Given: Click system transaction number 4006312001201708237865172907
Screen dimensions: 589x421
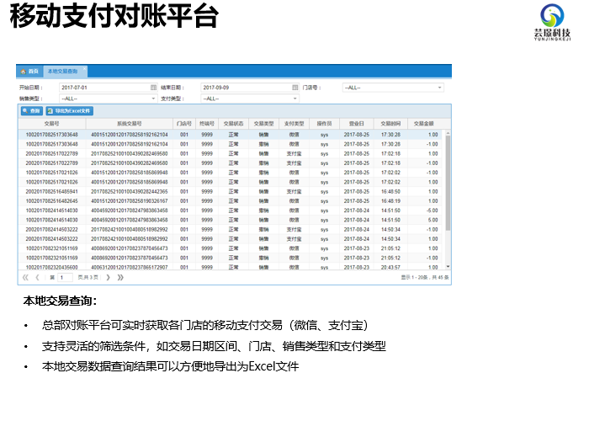Looking at the screenshot, I should 130,267.
